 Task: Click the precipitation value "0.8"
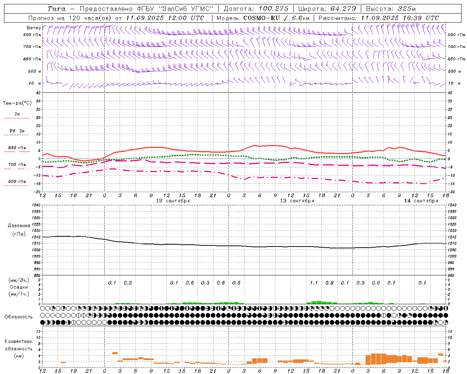329,283
